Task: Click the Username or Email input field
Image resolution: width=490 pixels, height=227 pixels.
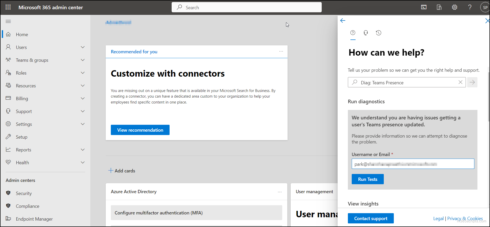Action: click(x=413, y=164)
